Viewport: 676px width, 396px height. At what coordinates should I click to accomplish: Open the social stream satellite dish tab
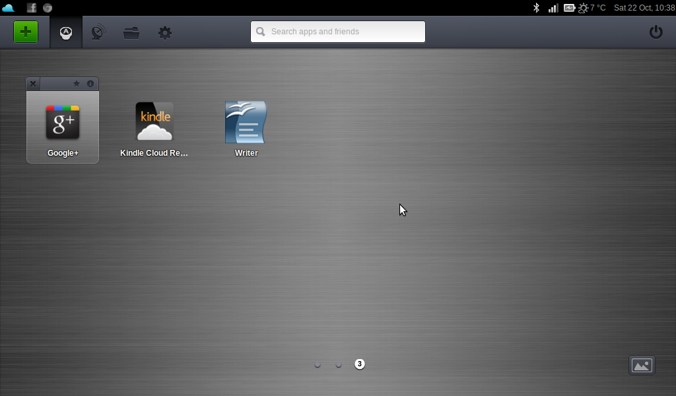click(98, 32)
